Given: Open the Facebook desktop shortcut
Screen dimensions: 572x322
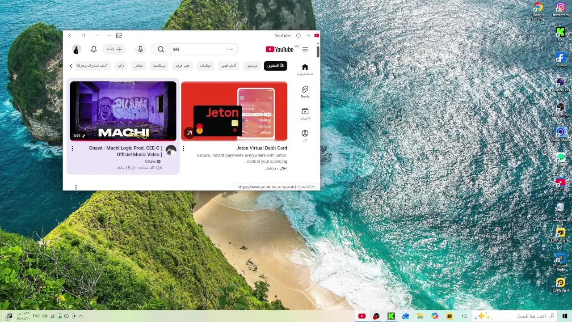Looking at the screenshot, I should point(560,60).
